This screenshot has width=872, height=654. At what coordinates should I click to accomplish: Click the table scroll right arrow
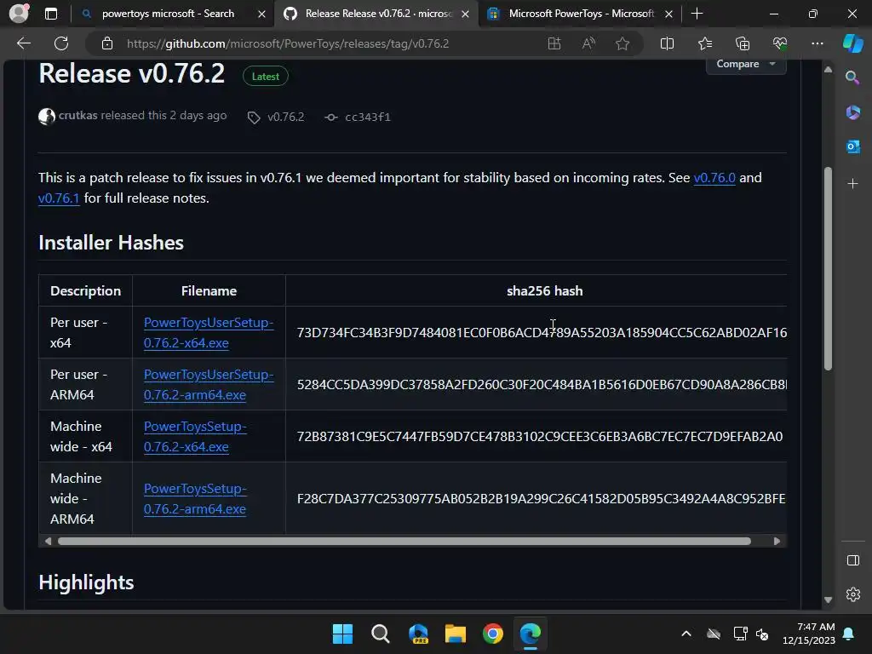(x=777, y=541)
